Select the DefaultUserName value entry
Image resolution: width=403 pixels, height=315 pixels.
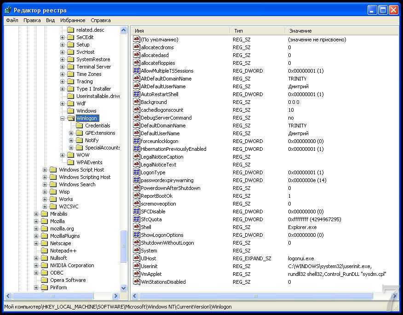pyautogui.click(x=160, y=133)
